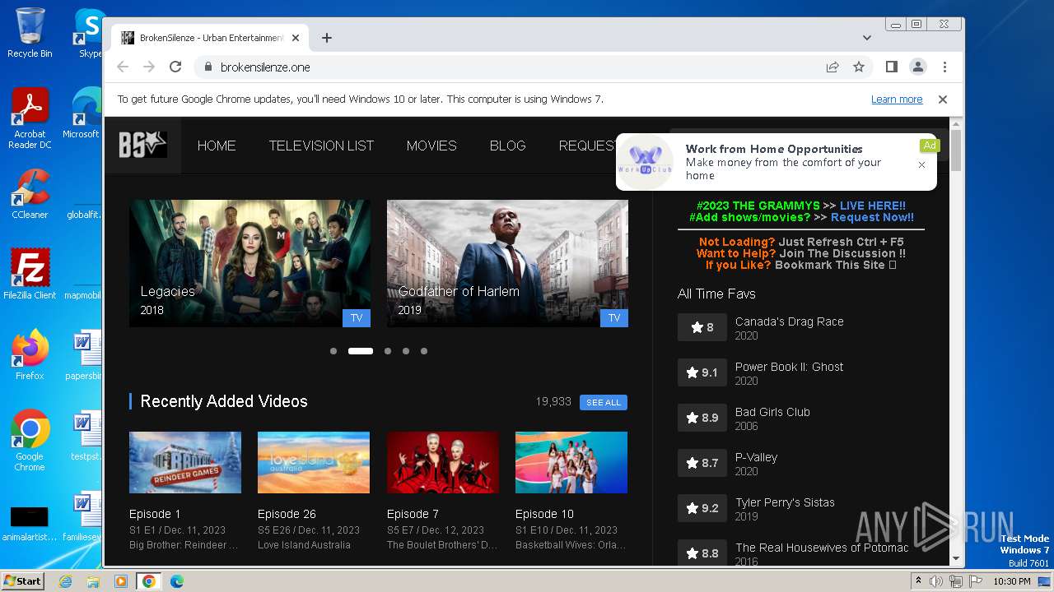Close the Work from Home ad popup

(921, 164)
